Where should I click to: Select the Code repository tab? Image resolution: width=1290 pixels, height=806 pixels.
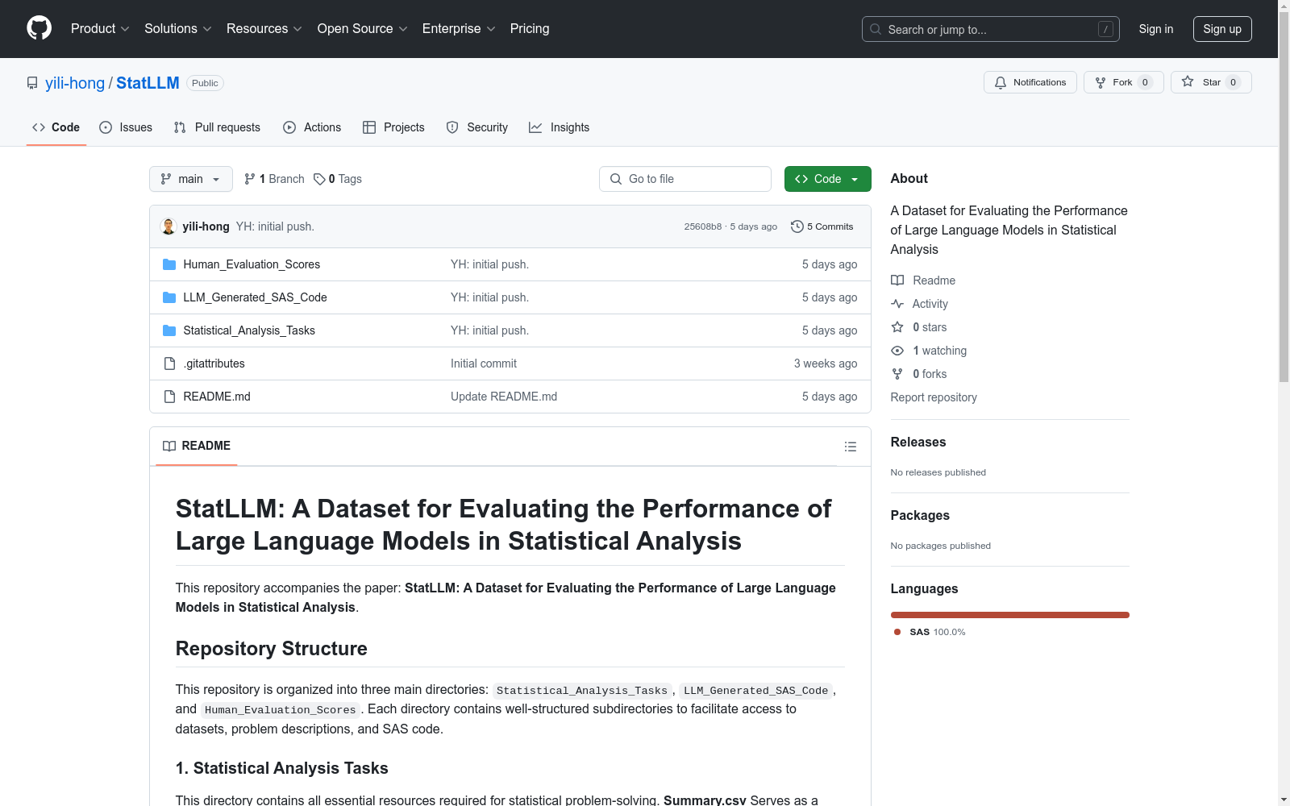click(x=56, y=127)
